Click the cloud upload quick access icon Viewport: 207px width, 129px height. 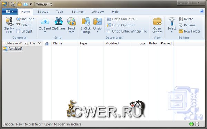26,4
